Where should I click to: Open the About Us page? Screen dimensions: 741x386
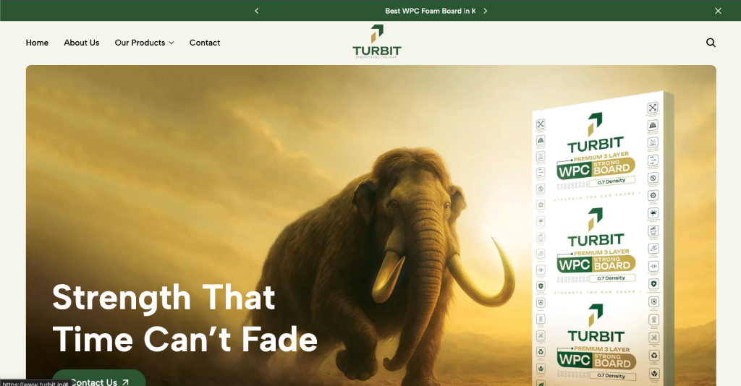coord(81,43)
